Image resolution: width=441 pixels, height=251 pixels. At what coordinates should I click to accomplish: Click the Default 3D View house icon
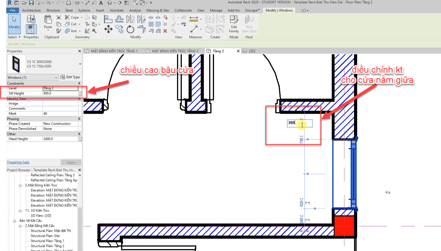(x=110, y=3)
